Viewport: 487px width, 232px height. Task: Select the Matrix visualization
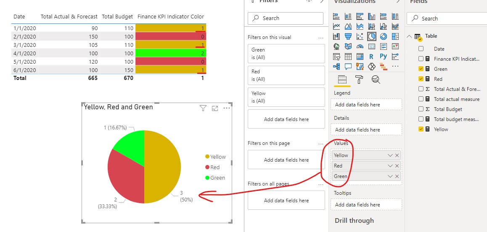[x=360, y=57]
